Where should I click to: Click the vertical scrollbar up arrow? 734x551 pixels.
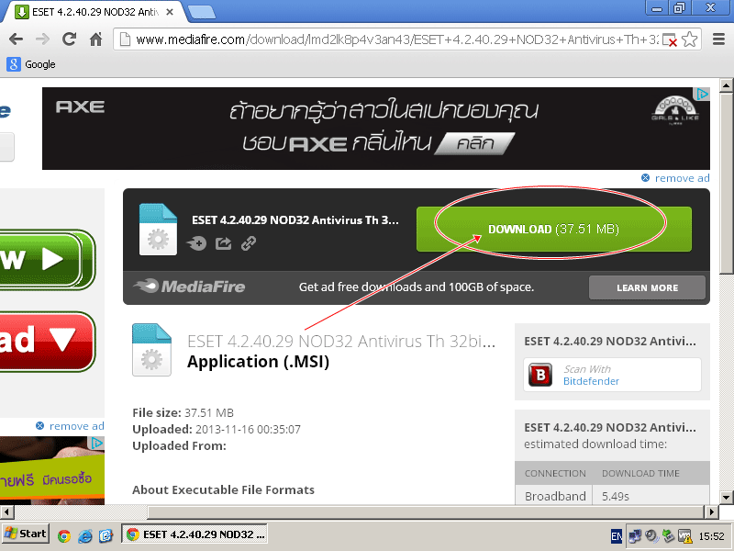726,85
